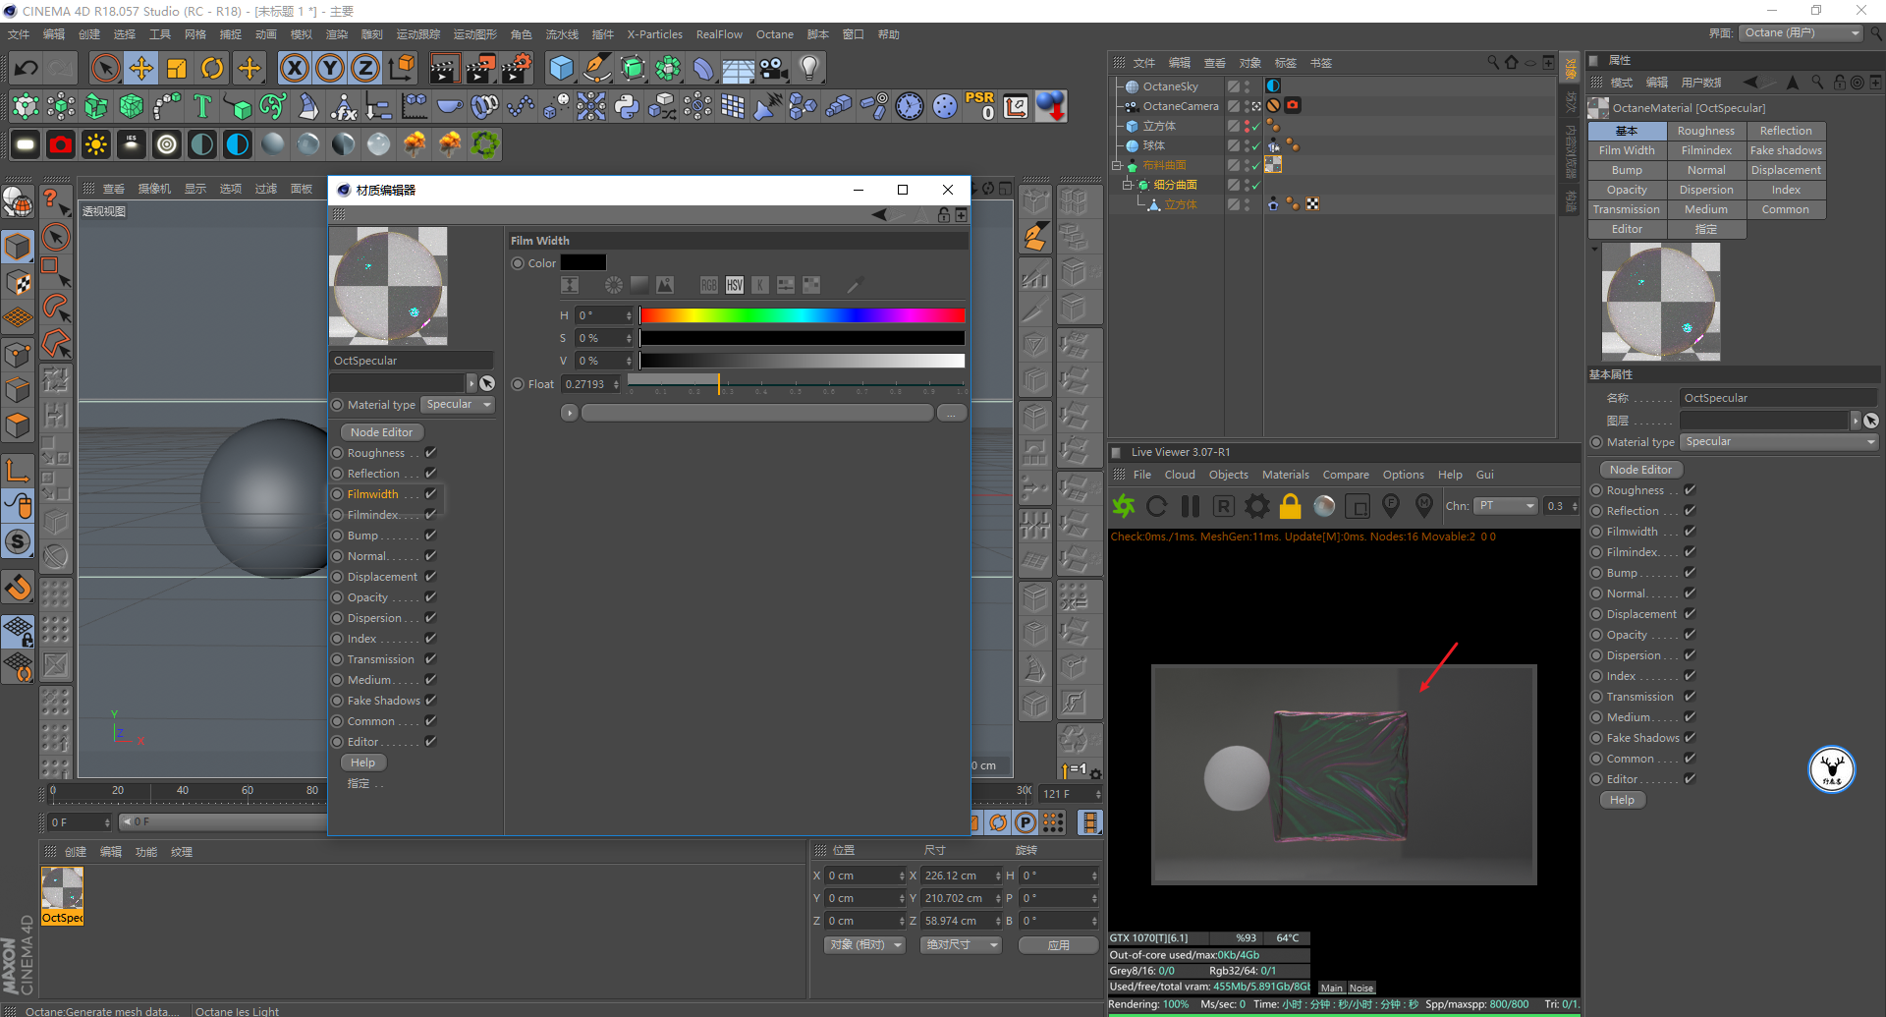The image size is (1886, 1017).
Task: Toggle the Z axis lock icon
Action: (x=365, y=68)
